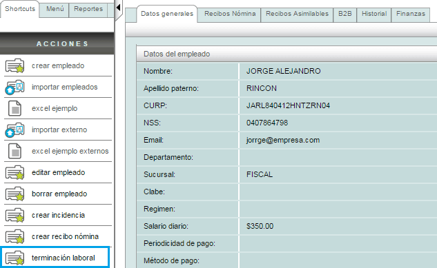Click the jorrge@empresa.com email value
This screenshot has height=268, width=437.
pyautogui.click(x=283, y=140)
